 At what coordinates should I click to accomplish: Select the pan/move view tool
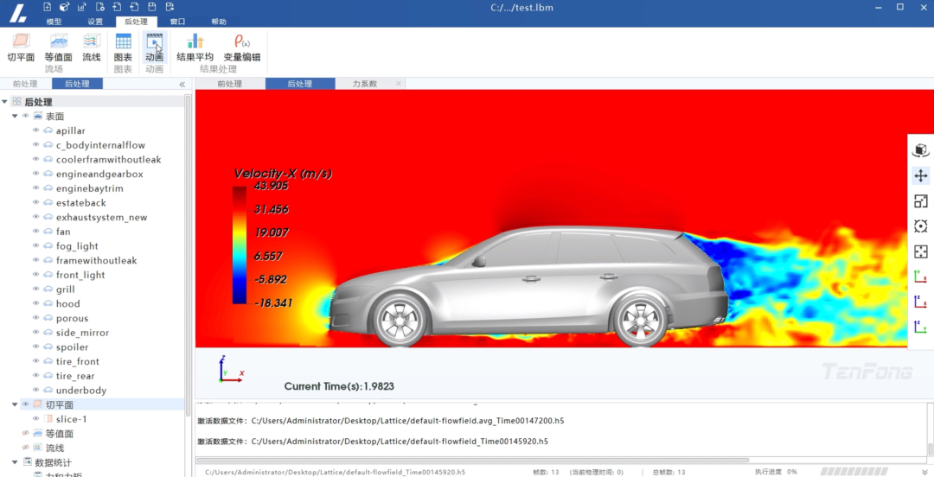(921, 175)
